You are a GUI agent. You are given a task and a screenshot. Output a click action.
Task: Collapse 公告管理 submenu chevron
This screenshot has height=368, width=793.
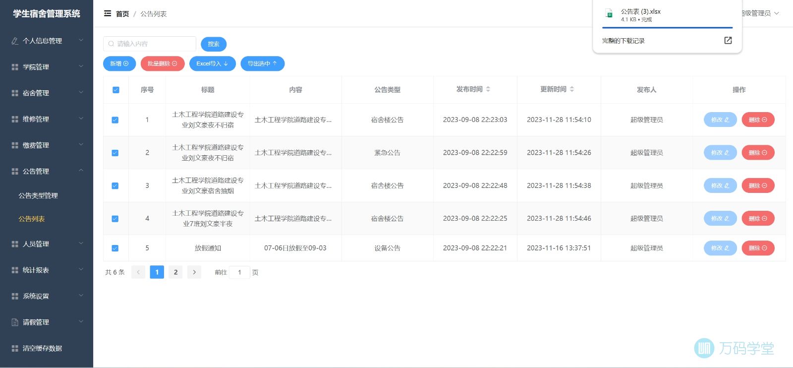(81, 171)
